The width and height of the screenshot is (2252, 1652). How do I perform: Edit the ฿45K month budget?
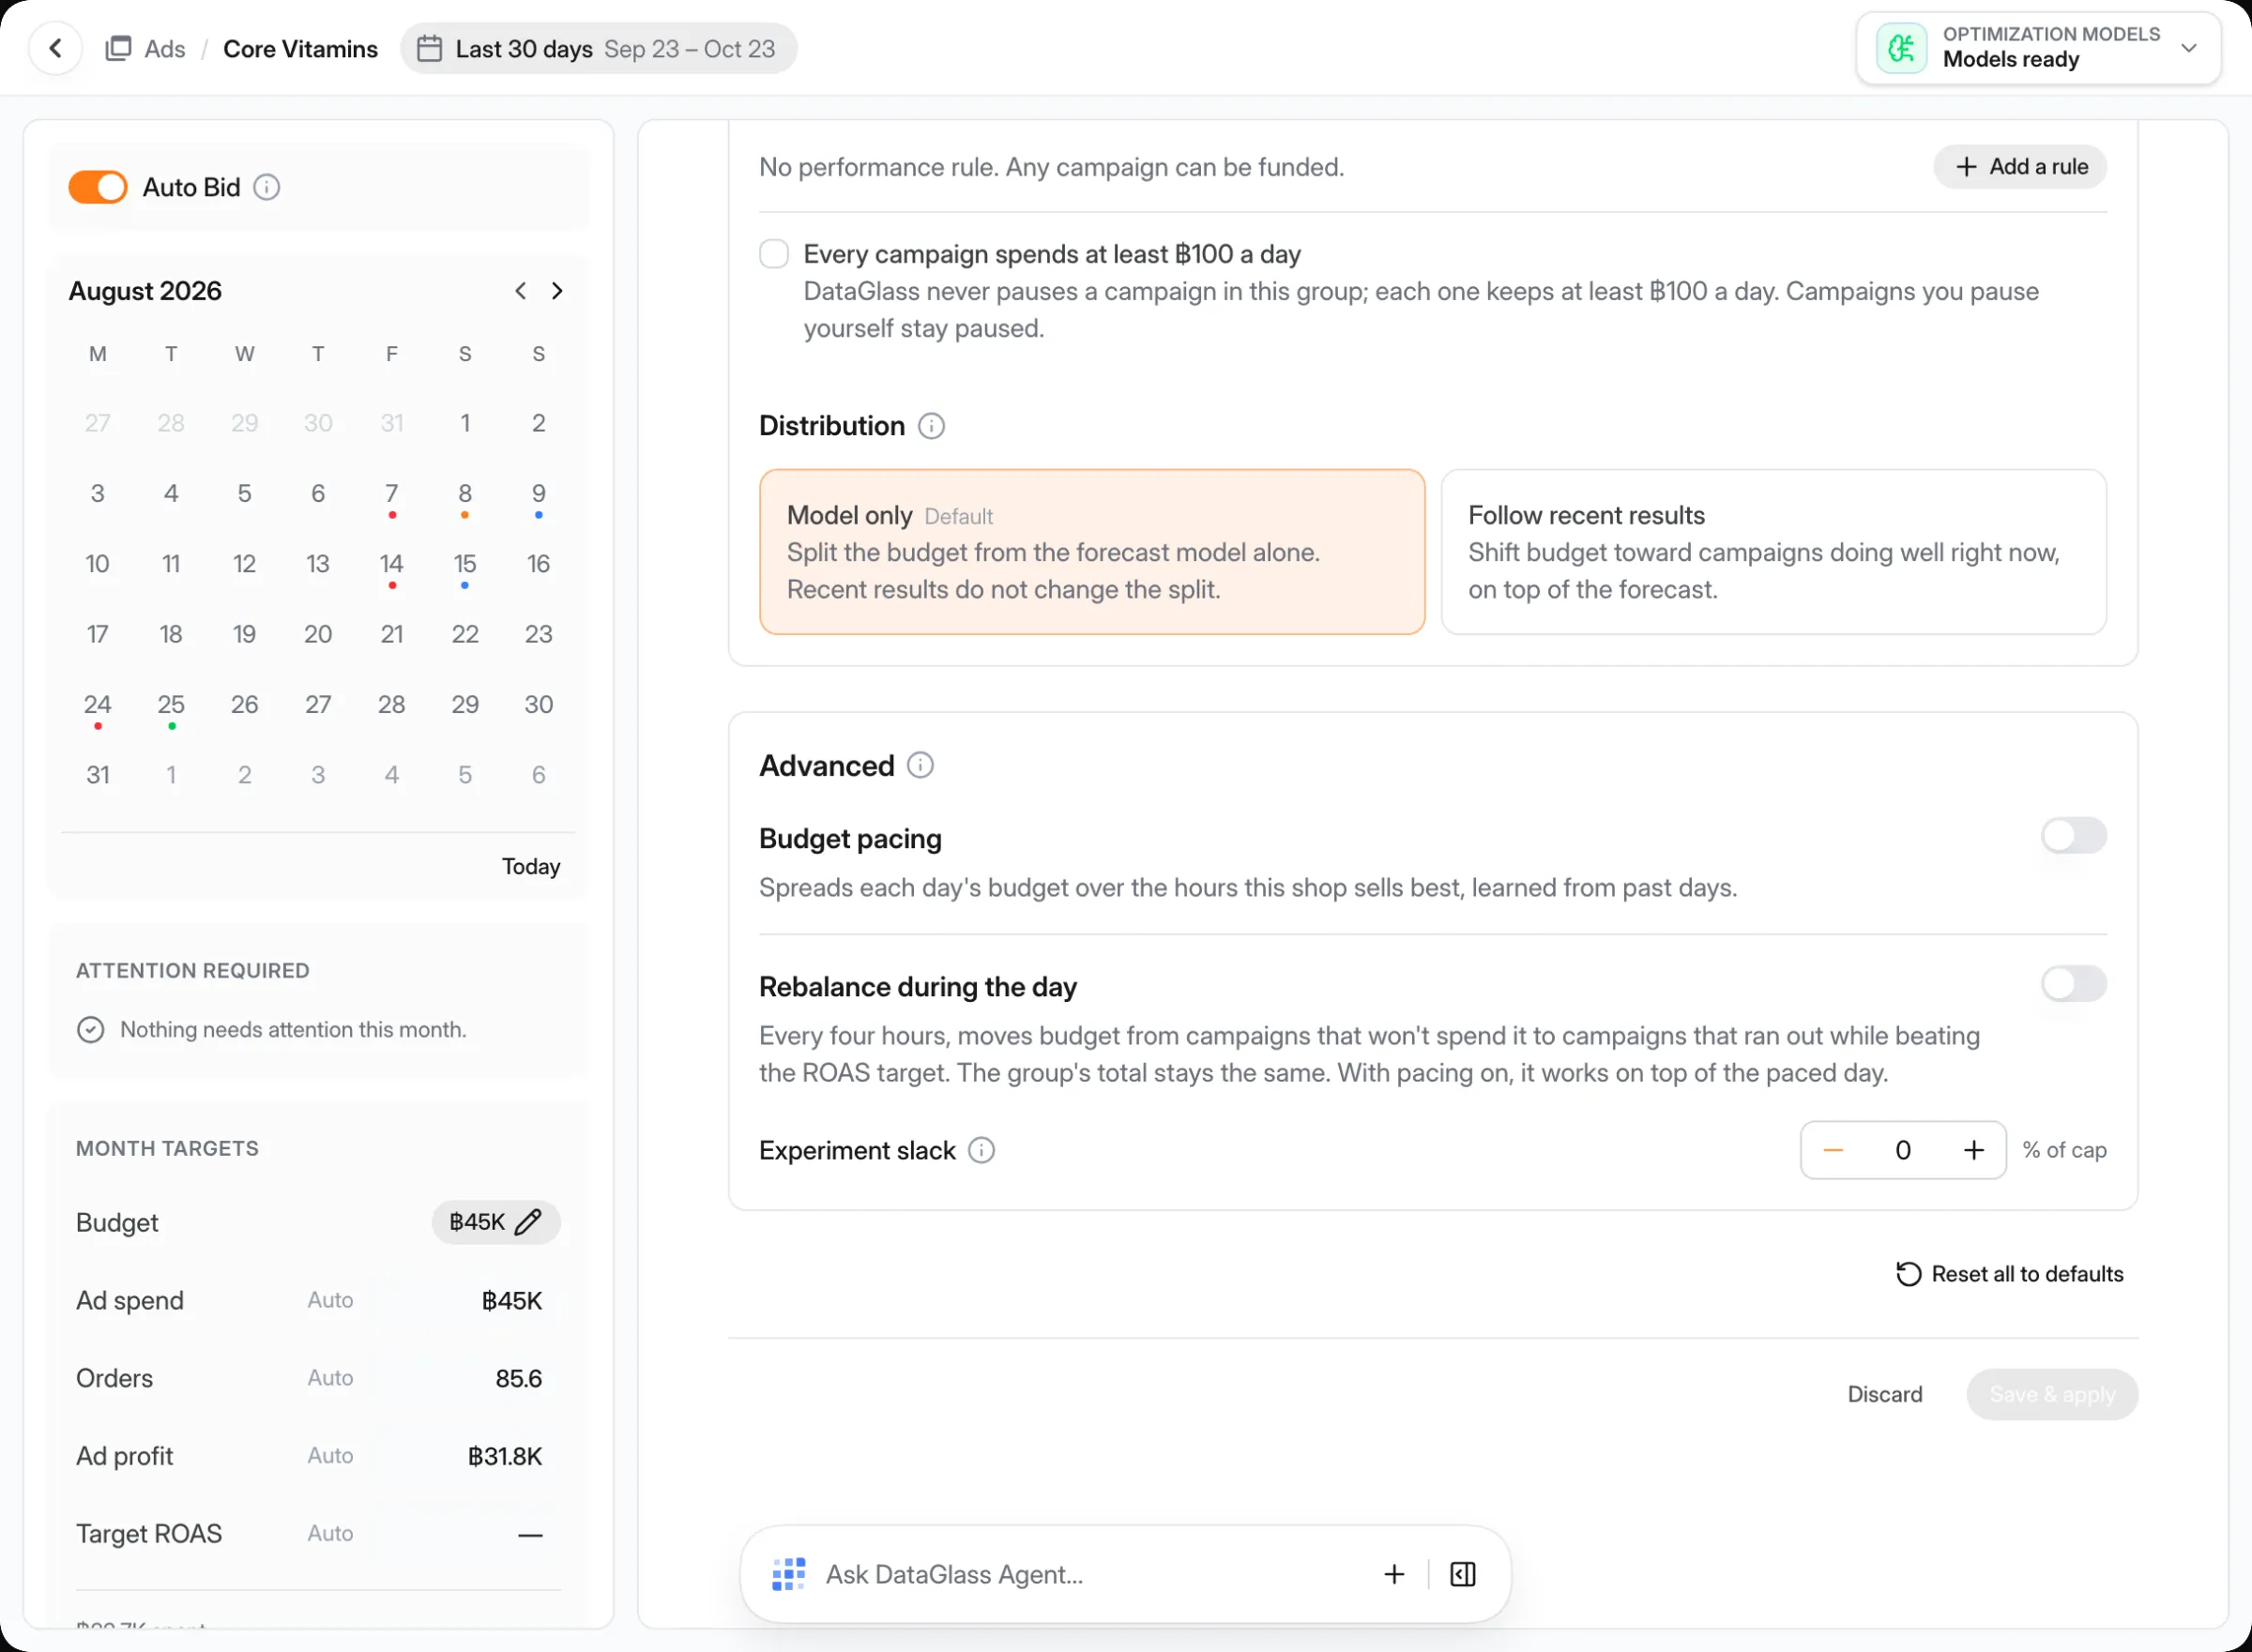tap(495, 1222)
